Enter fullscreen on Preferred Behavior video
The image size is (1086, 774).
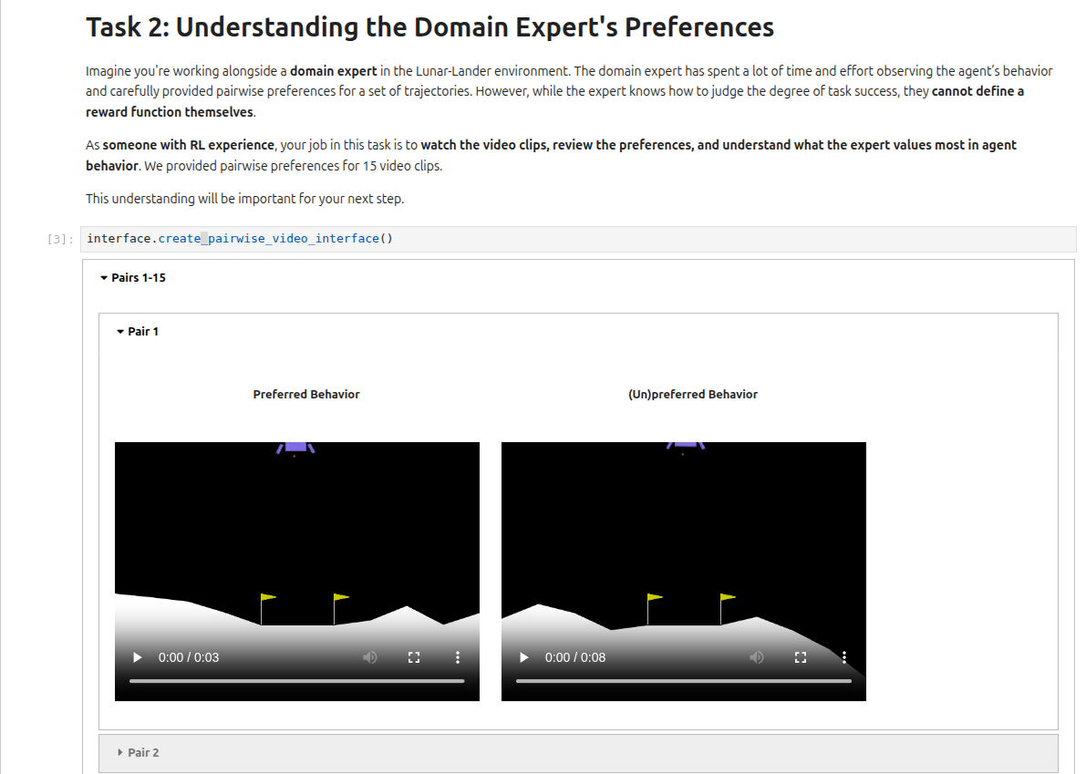(x=413, y=657)
